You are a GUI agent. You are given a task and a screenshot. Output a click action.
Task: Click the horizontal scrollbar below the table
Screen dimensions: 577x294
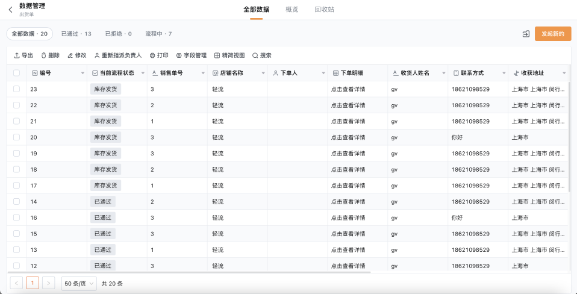pos(189,272)
